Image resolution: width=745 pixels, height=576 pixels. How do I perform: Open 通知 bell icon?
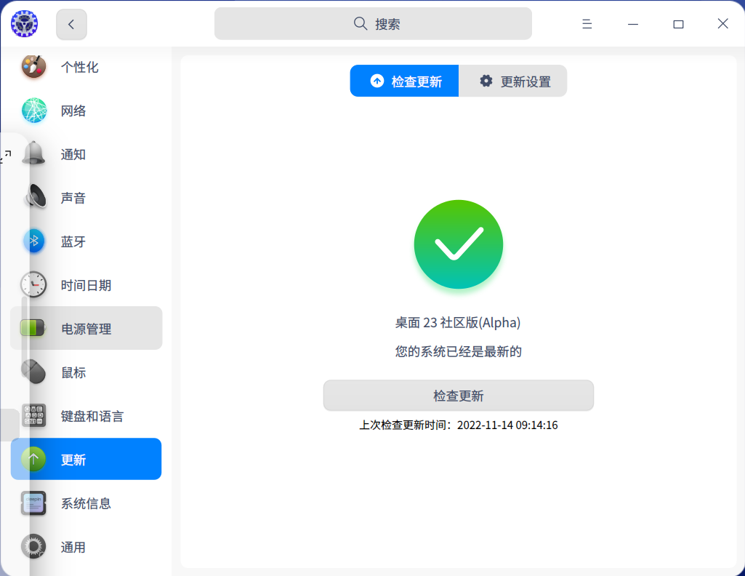pos(33,154)
